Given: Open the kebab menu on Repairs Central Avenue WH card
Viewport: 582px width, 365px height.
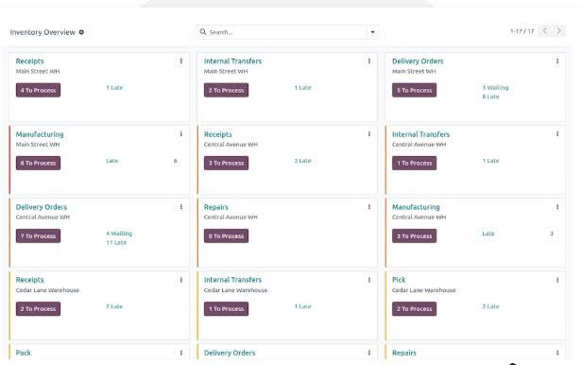Looking at the screenshot, I should pos(369,207).
